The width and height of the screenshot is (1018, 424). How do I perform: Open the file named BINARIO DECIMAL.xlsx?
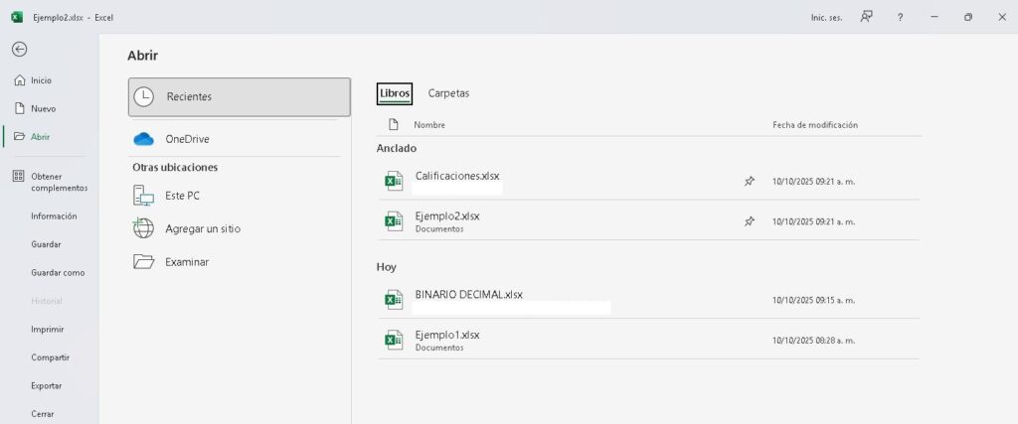click(469, 294)
